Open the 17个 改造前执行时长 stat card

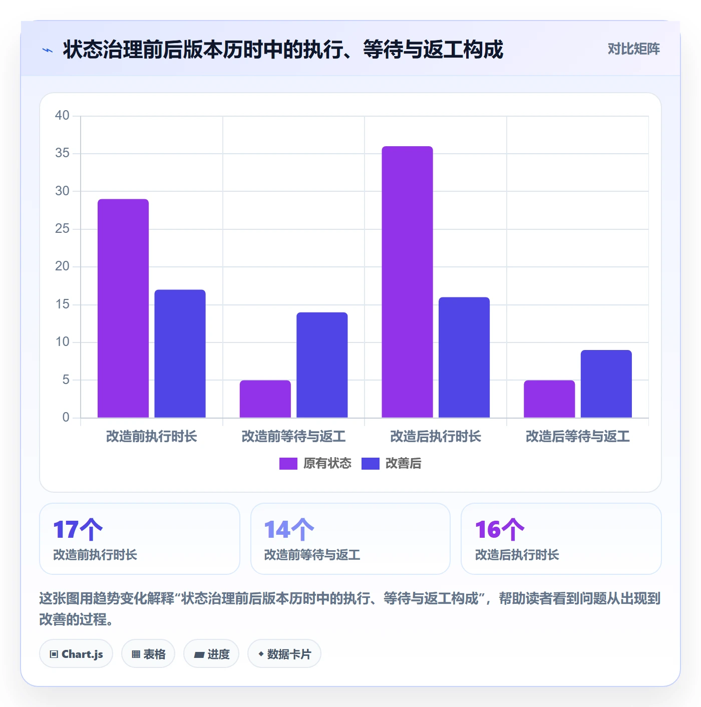point(140,539)
